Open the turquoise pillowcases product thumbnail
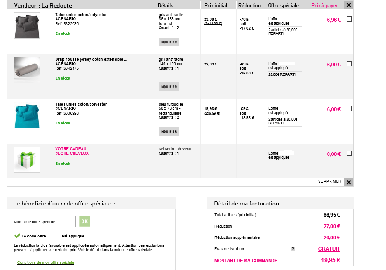Viewport: 386px width, 270px height. 27,115
